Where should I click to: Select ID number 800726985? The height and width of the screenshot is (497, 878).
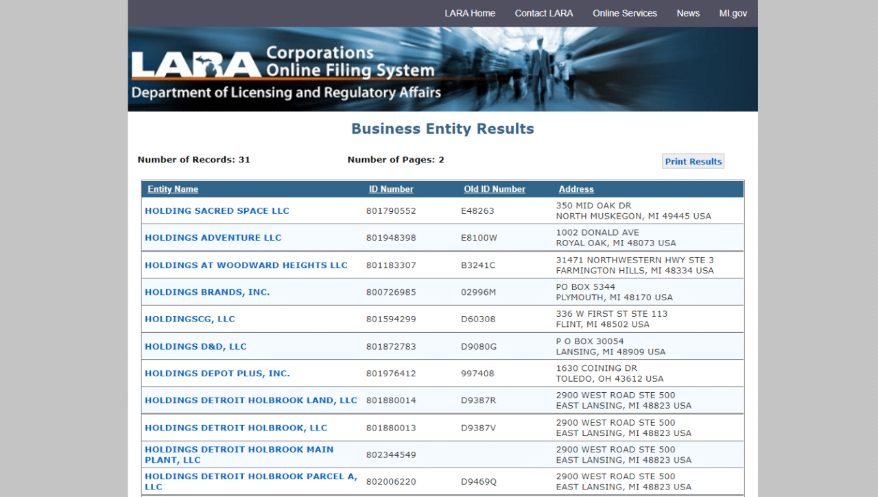[391, 292]
